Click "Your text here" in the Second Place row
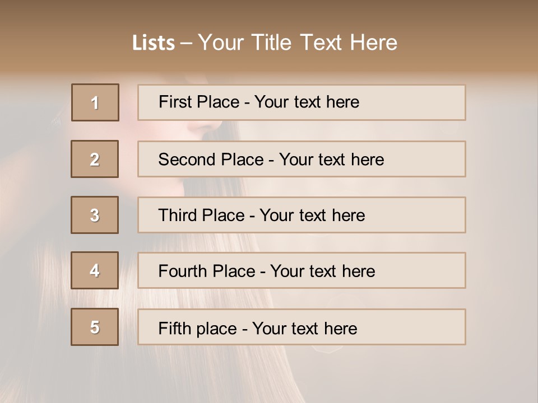 pyautogui.click(x=331, y=160)
